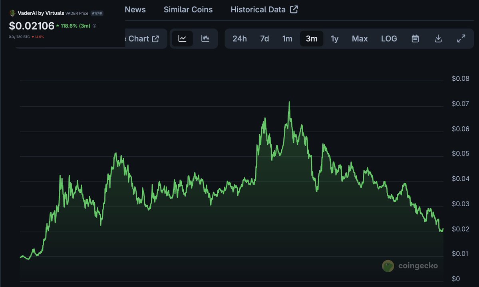Select the 7d time range

click(264, 38)
